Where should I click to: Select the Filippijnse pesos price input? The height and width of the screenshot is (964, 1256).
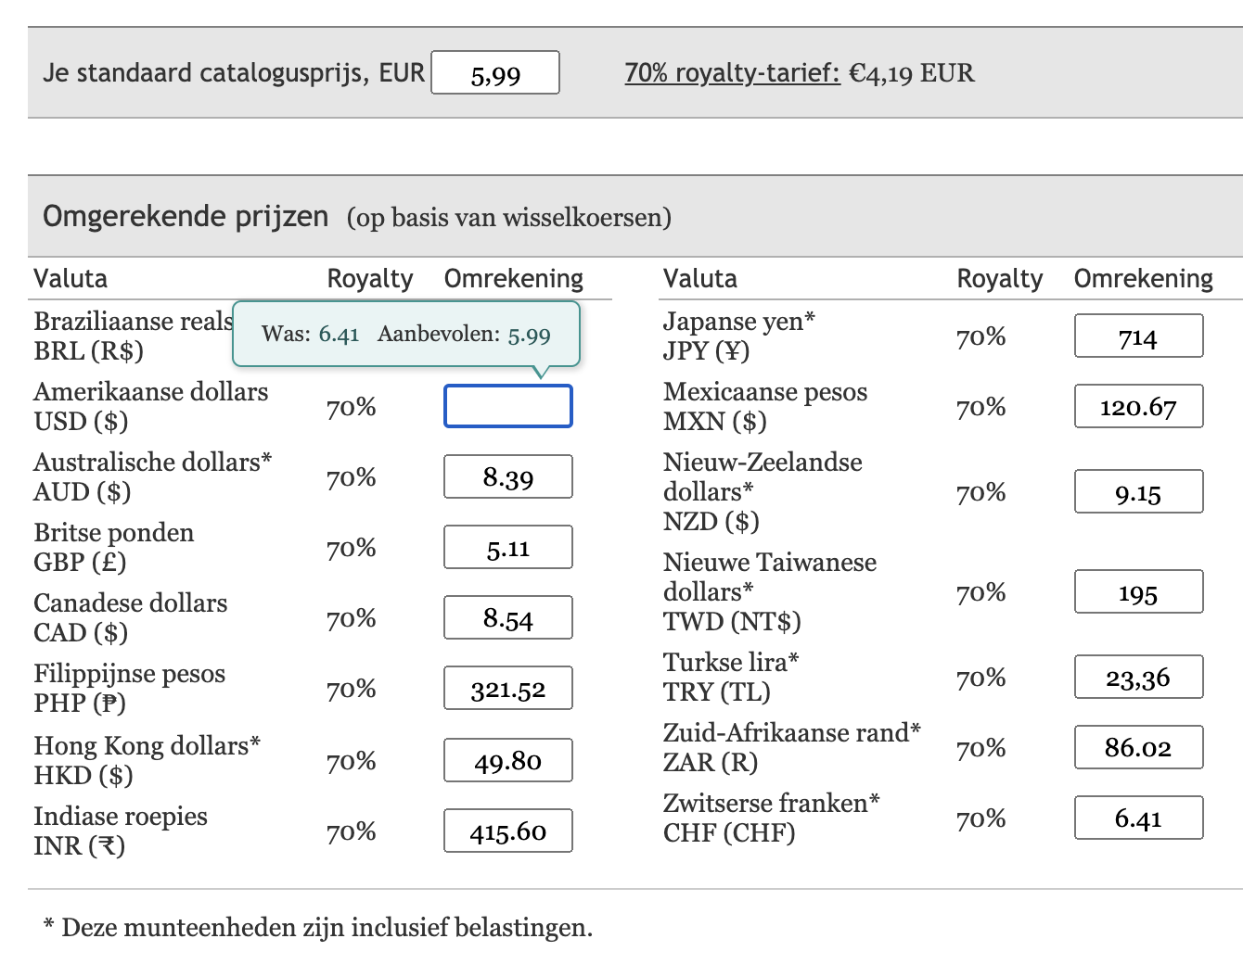[507, 688]
